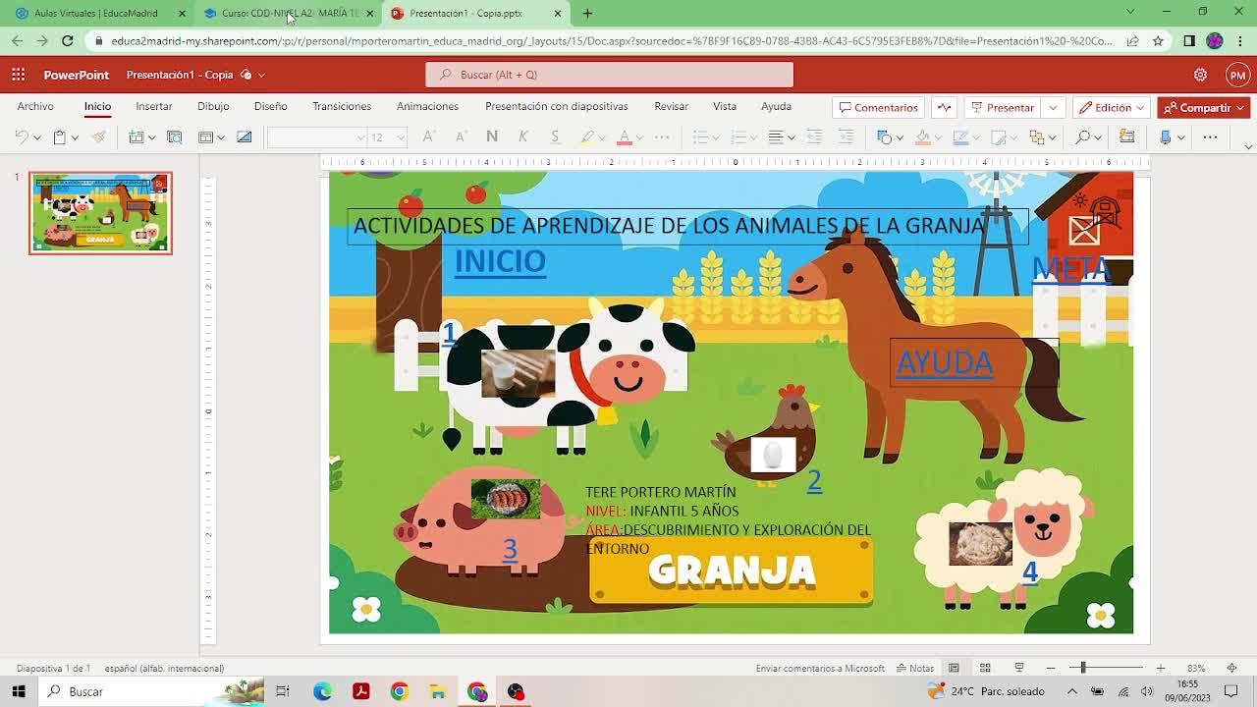This screenshot has width=1257, height=707.
Task: Toggle bold formatting (N)
Action: 492,137
